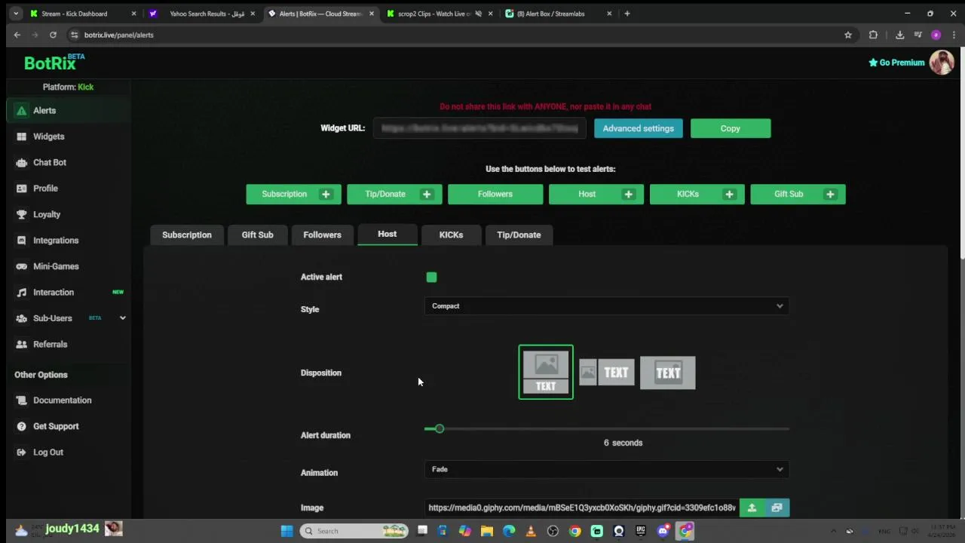Click the plus icon on Gift Sub test button
Viewport: 965px width, 543px height.
[x=830, y=195]
